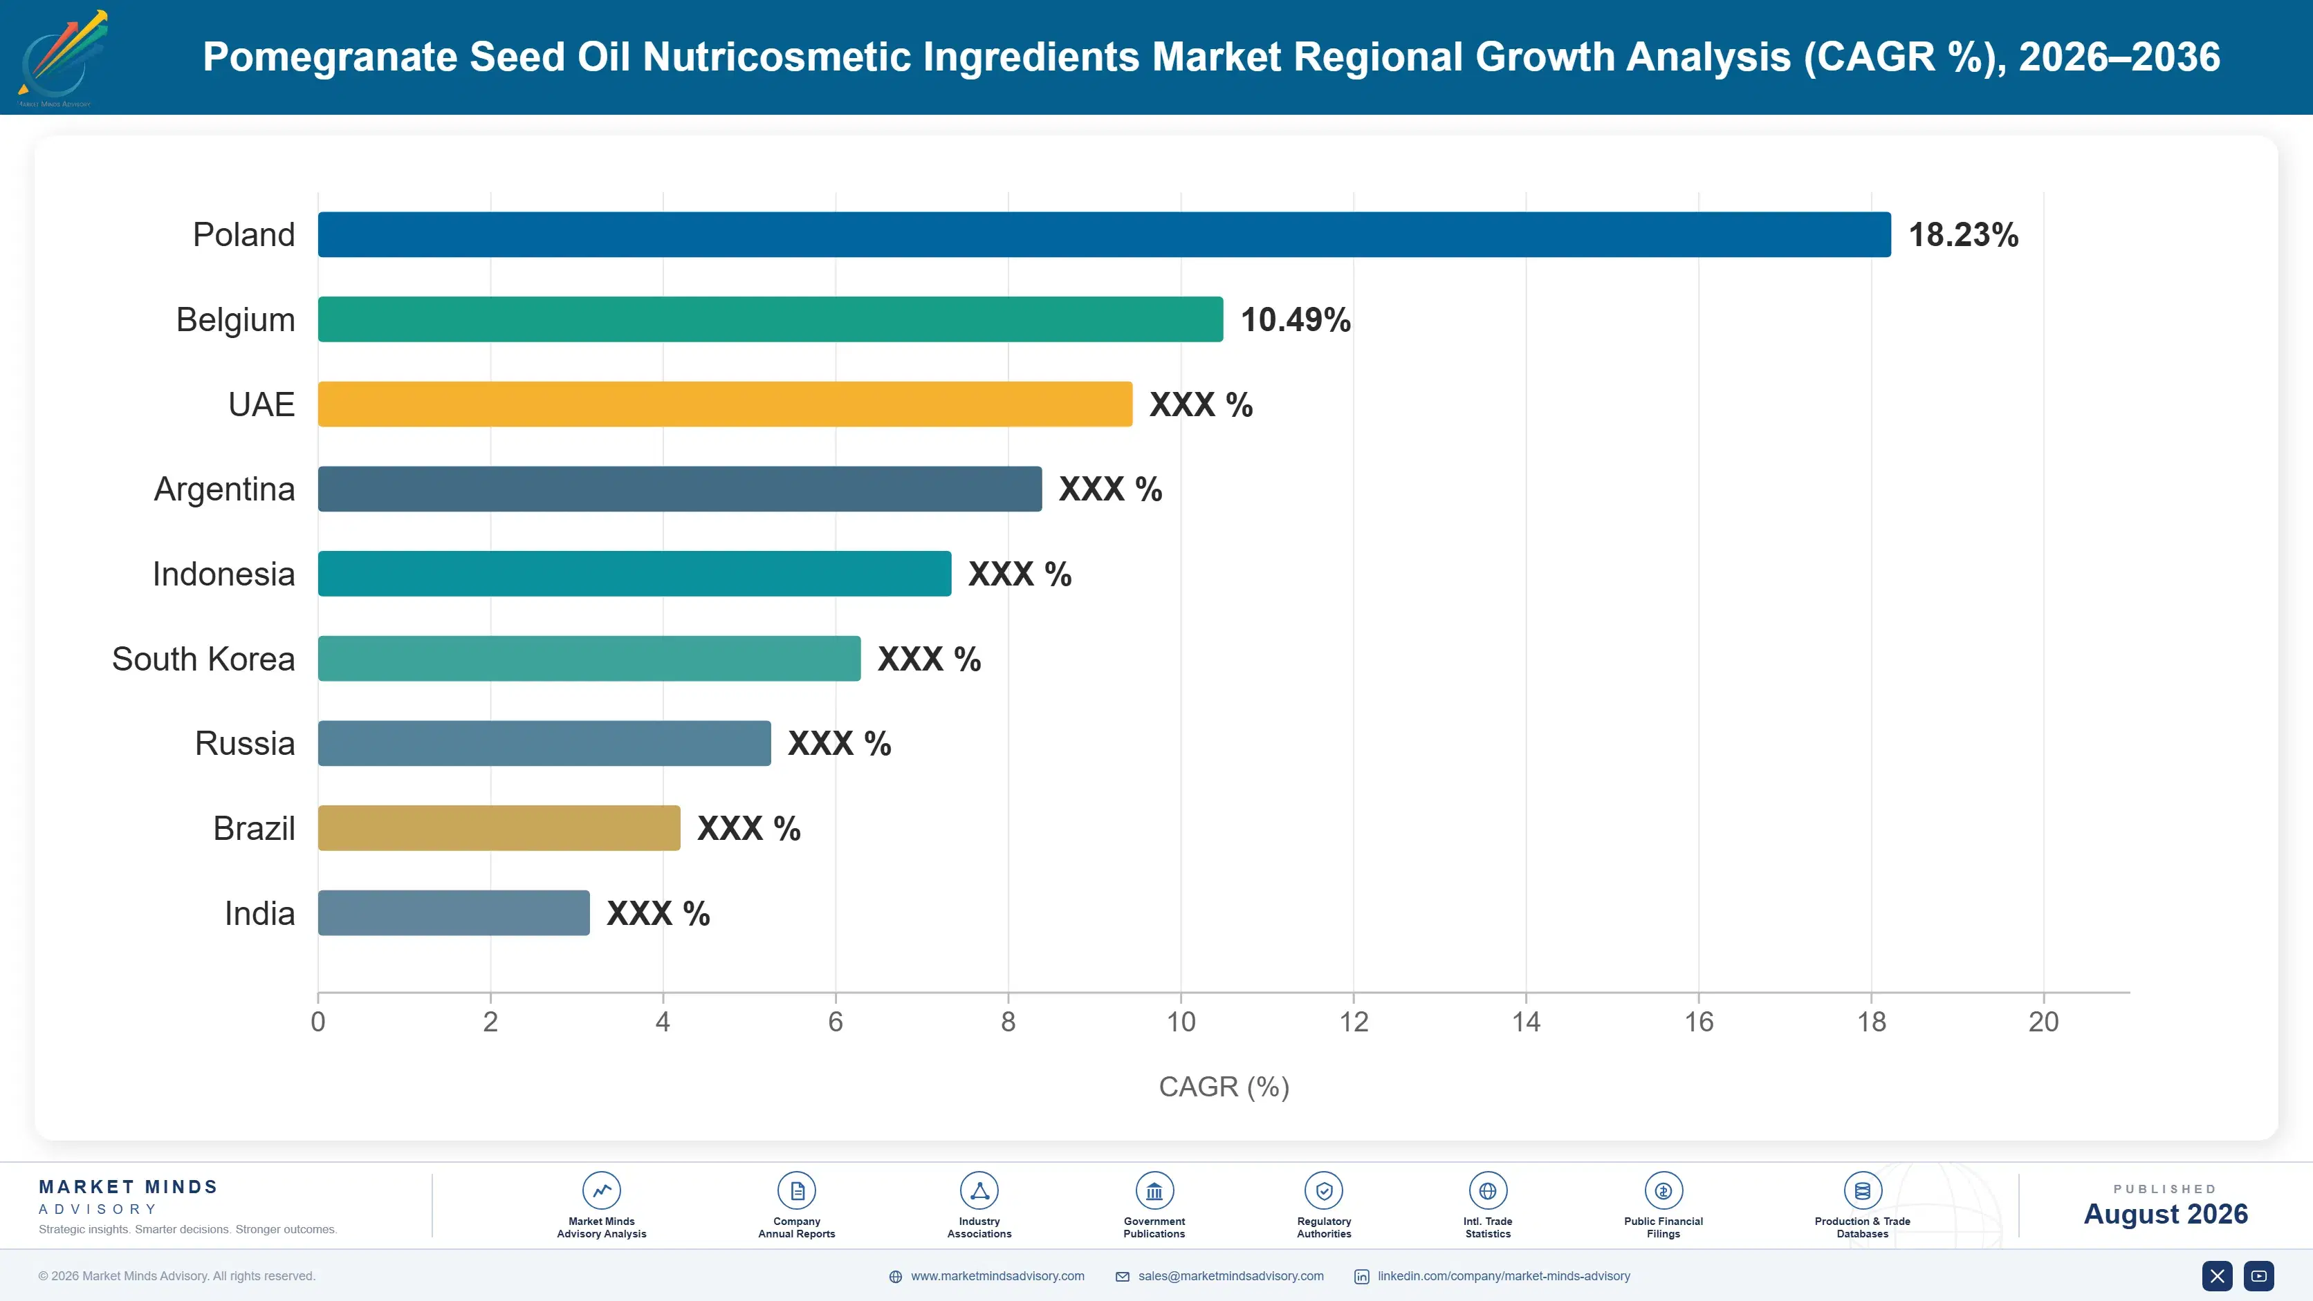
Task: Open linkedin.com/company/market-minds-advisory link
Action: [1504, 1276]
